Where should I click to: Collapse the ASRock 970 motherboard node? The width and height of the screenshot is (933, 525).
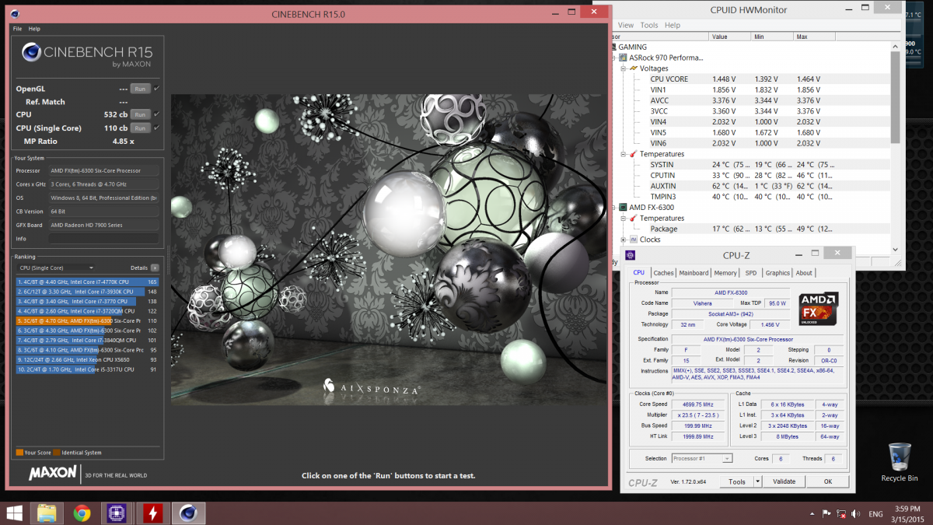pyautogui.click(x=614, y=58)
